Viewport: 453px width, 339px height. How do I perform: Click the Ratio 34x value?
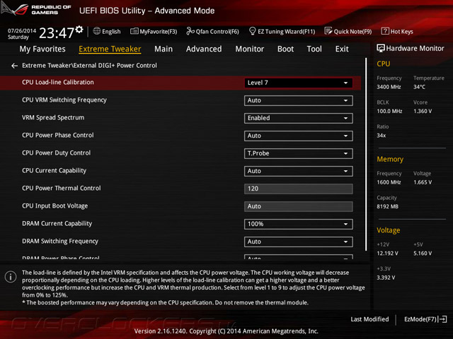click(x=381, y=136)
